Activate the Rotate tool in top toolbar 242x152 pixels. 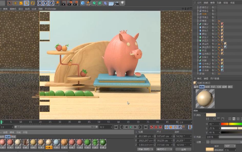(x=27, y=3)
